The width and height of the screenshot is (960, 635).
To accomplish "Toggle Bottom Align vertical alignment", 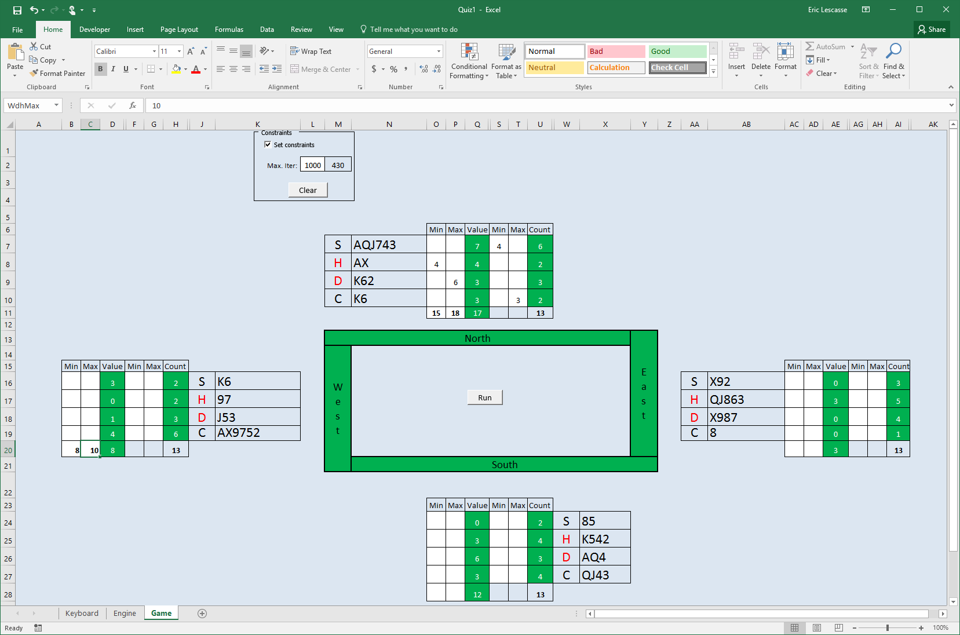I will (246, 51).
